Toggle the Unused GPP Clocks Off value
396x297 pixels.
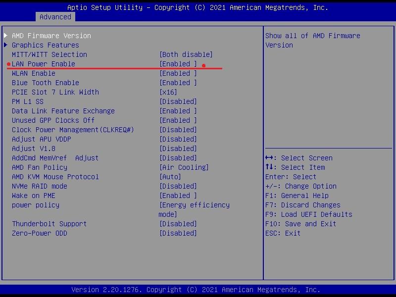178,120
